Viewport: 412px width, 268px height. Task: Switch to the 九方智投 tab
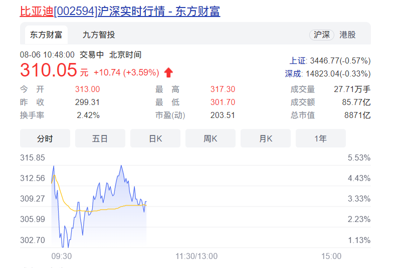[99, 34]
